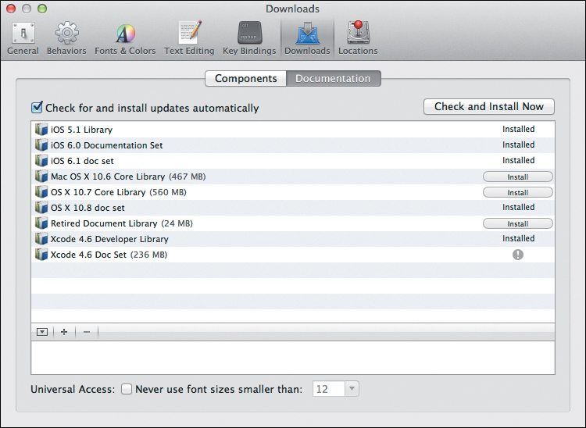Click the font size field showing 12
The image size is (586, 428).
point(329,389)
